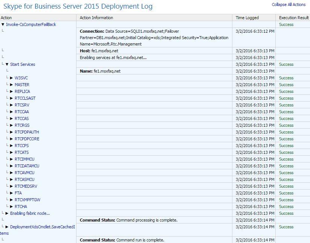Select the MASTER service link
310x243 pixels.
(22, 85)
